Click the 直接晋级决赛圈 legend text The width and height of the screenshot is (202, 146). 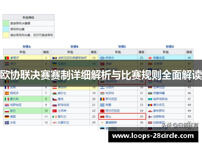(20, 23)
